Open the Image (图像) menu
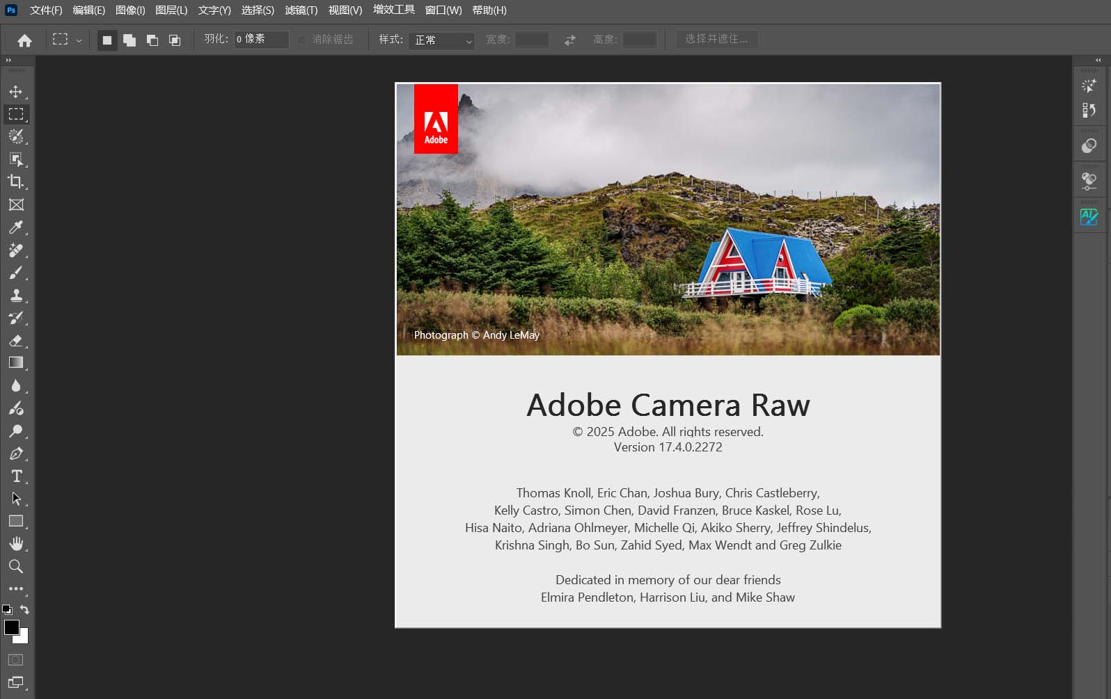 (130, 10)
